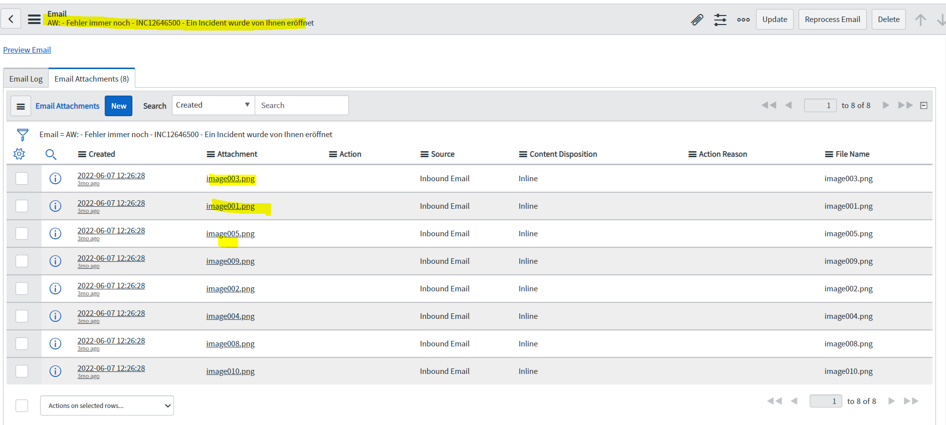Open the Preview Email link
Image resolution: width=946 pixels, height=425 pixels.
[x=27, y=50]
